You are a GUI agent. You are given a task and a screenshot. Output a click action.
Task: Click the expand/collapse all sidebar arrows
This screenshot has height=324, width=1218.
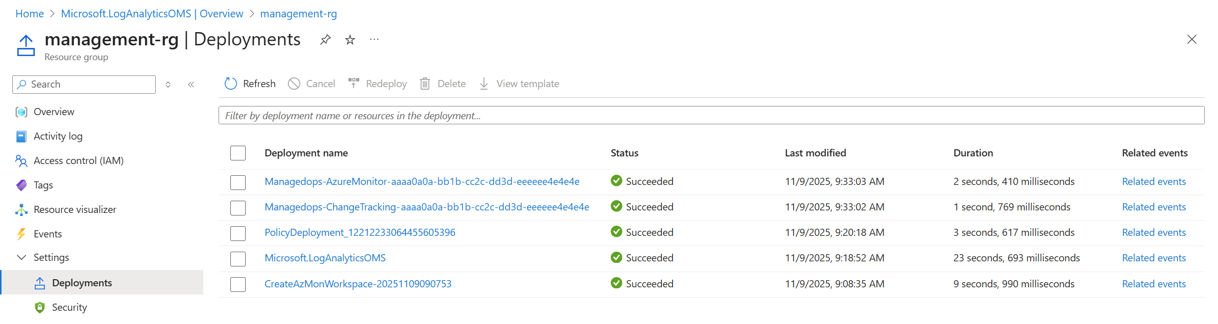tap(168, 85)
